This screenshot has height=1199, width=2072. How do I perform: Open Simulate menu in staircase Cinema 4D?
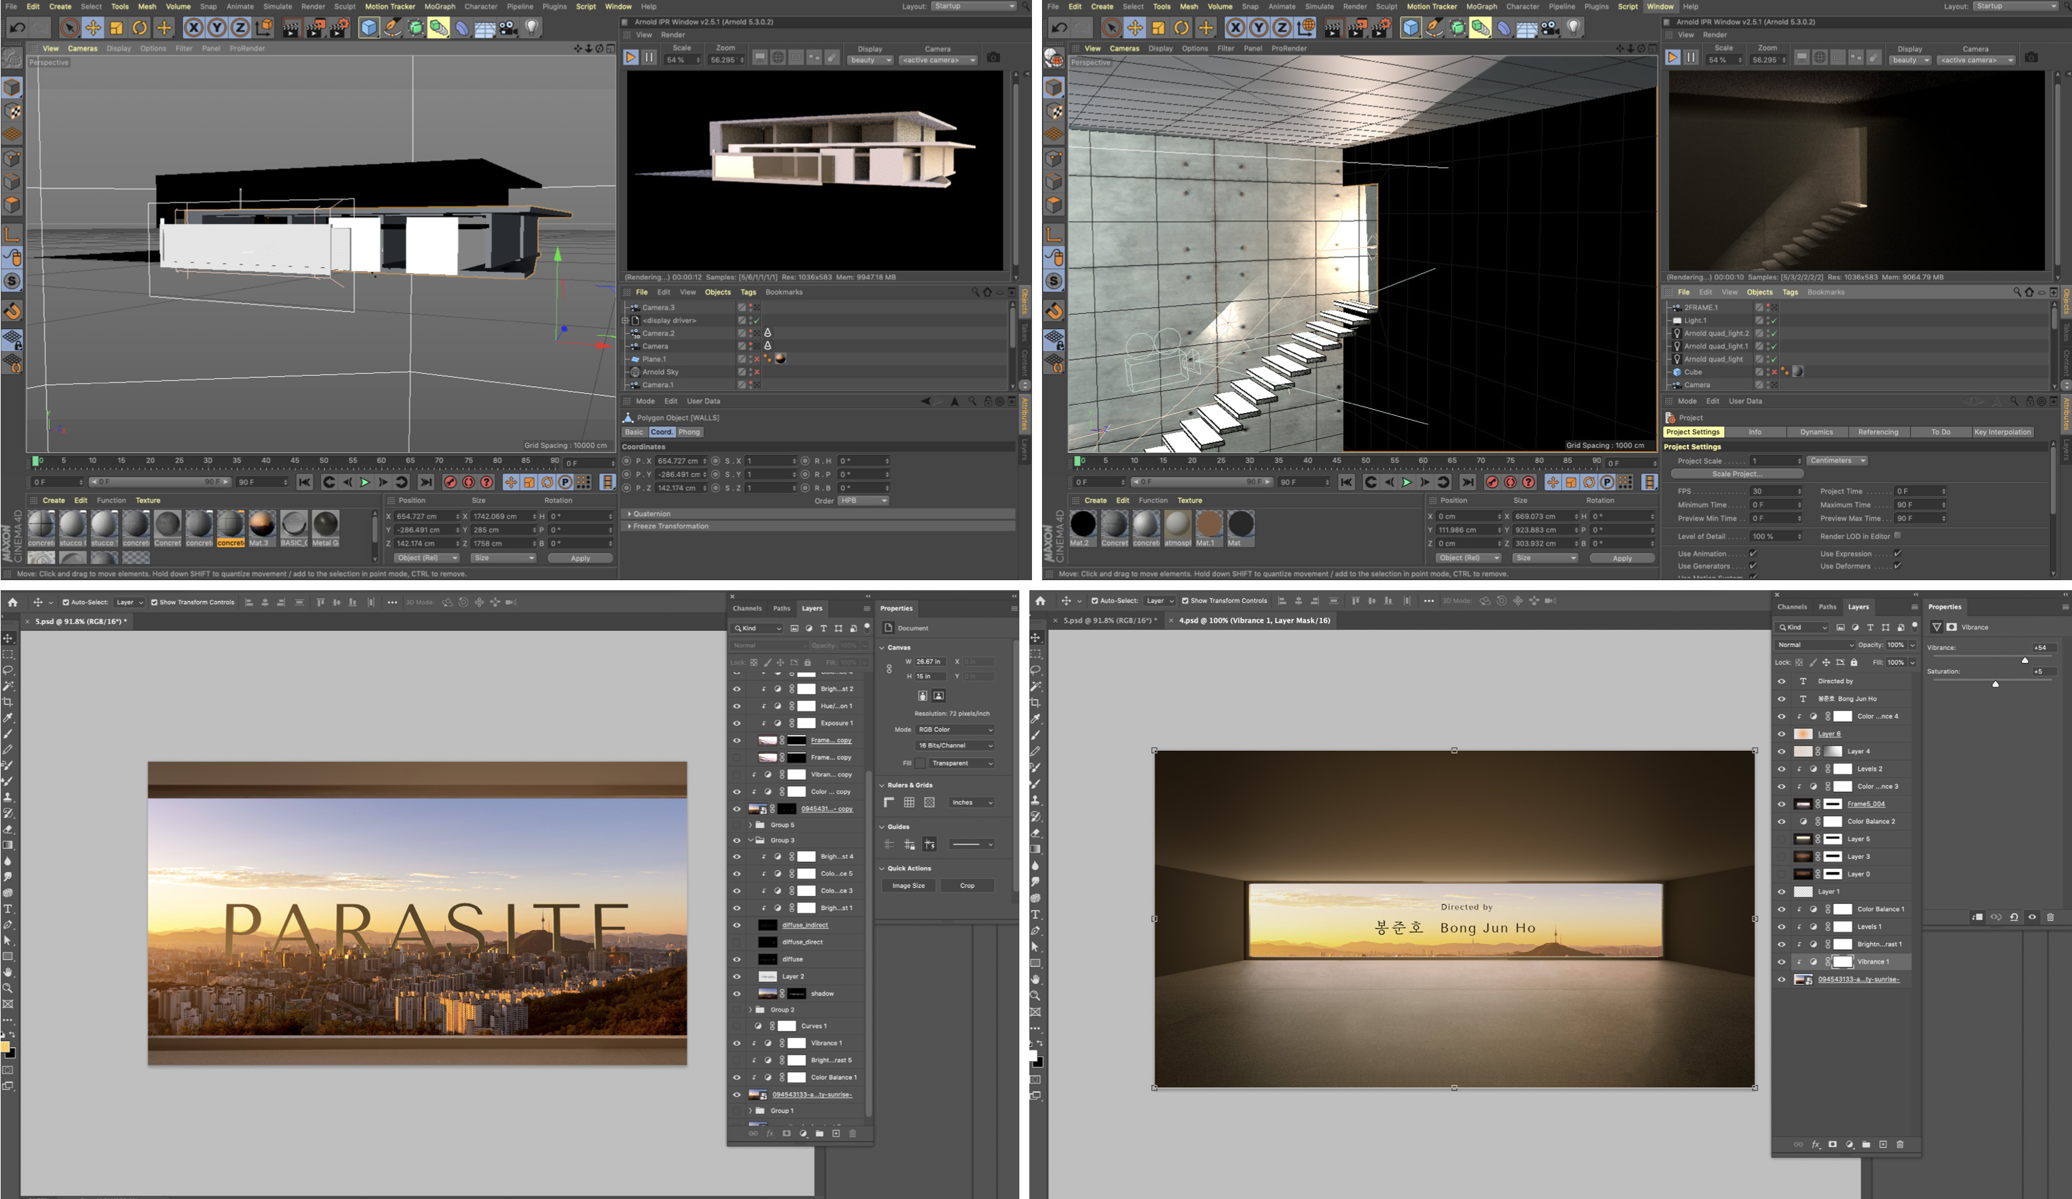click(x=1319, y=6)
